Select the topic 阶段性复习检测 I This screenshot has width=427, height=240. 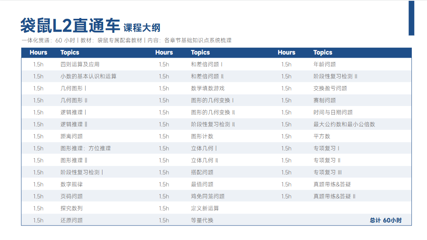coord(82,172)
